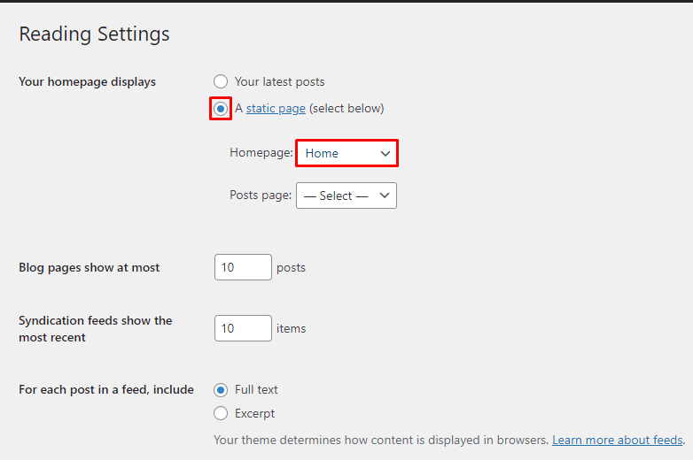Click the 'Excerpt' label
Image resolution: width=693 pixels, height=460 pixels.
coord(254,413)
